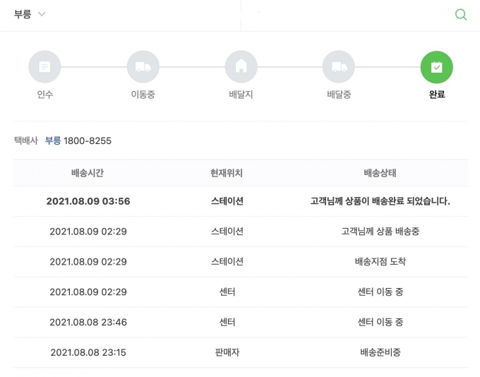Click the 이동중 step label

143,95
